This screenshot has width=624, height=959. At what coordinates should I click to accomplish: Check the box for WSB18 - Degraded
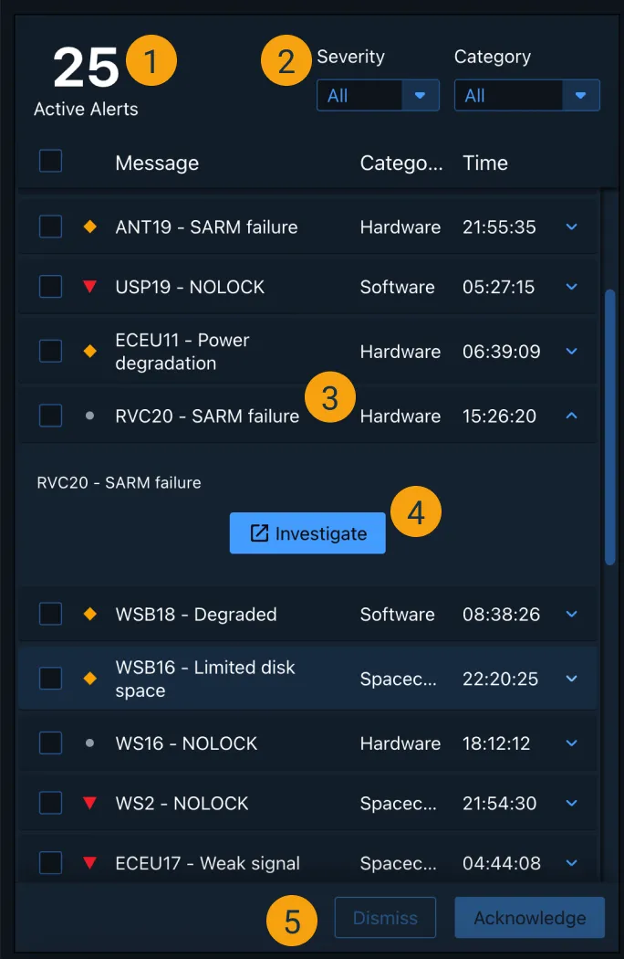[x=51, y=614]
